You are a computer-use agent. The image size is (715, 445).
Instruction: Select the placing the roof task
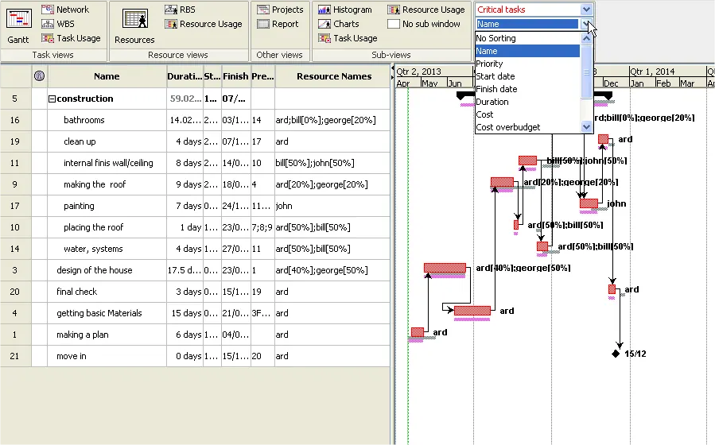[94, 227]
